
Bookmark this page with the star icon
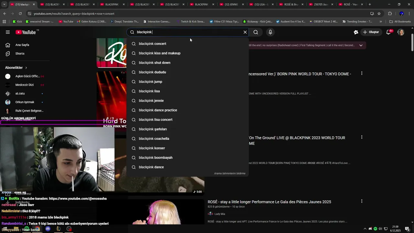(379, 14)
